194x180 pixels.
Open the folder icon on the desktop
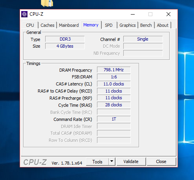click(x=47, y=3)
